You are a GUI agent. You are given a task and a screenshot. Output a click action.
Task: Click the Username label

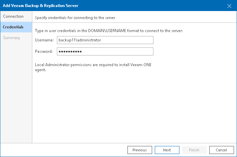tap(44, 40)
